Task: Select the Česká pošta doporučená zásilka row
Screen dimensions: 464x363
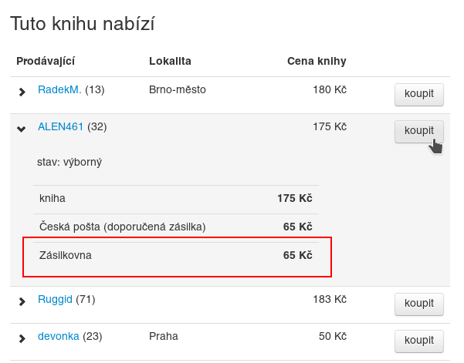Action: [176, 227]
